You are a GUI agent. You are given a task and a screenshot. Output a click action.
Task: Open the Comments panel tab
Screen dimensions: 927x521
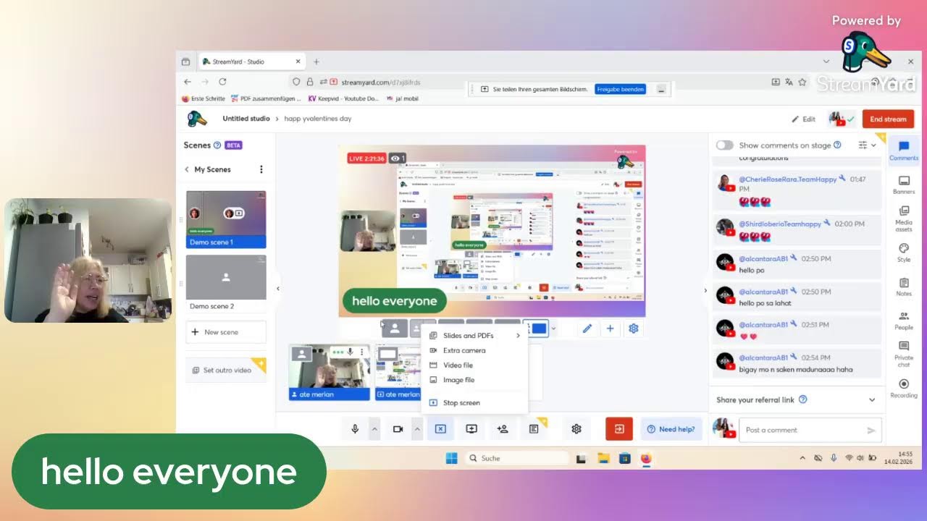click(x=904, y=151)
